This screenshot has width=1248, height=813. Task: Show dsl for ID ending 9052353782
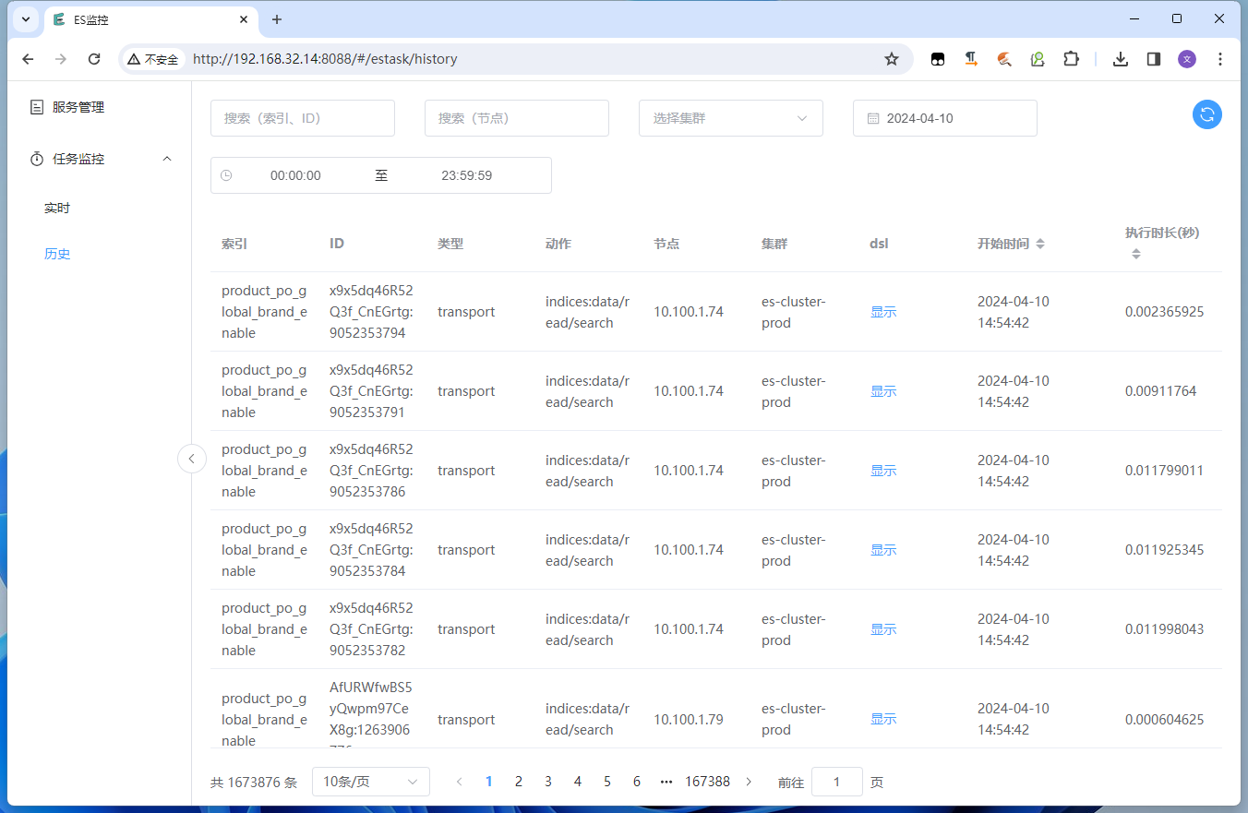click(x=883, y=629)
